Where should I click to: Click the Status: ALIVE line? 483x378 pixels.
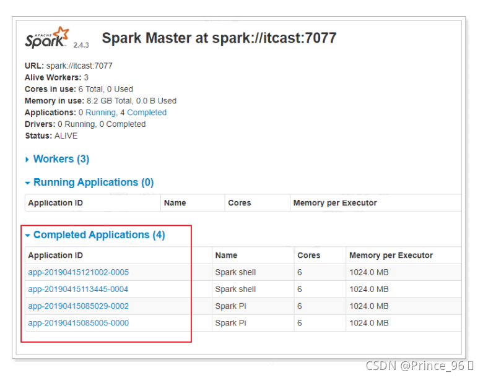click(51, 136)
